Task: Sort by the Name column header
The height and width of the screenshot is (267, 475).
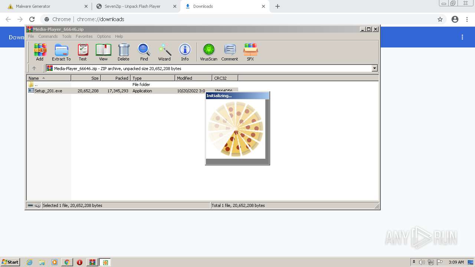Action: click(49, 78)
